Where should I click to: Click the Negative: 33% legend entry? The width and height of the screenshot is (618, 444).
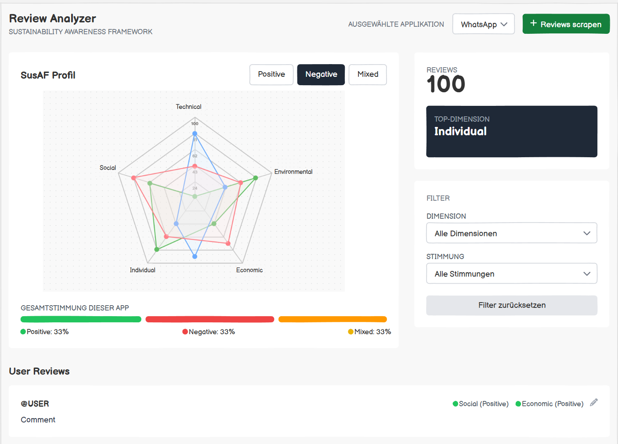click(x=209, y=332)
